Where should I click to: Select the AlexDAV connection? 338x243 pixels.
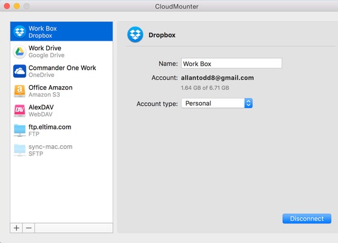coord(61,111)
